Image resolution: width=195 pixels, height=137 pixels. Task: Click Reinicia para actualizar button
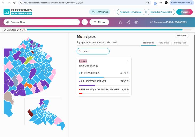(x=180, y=3)
